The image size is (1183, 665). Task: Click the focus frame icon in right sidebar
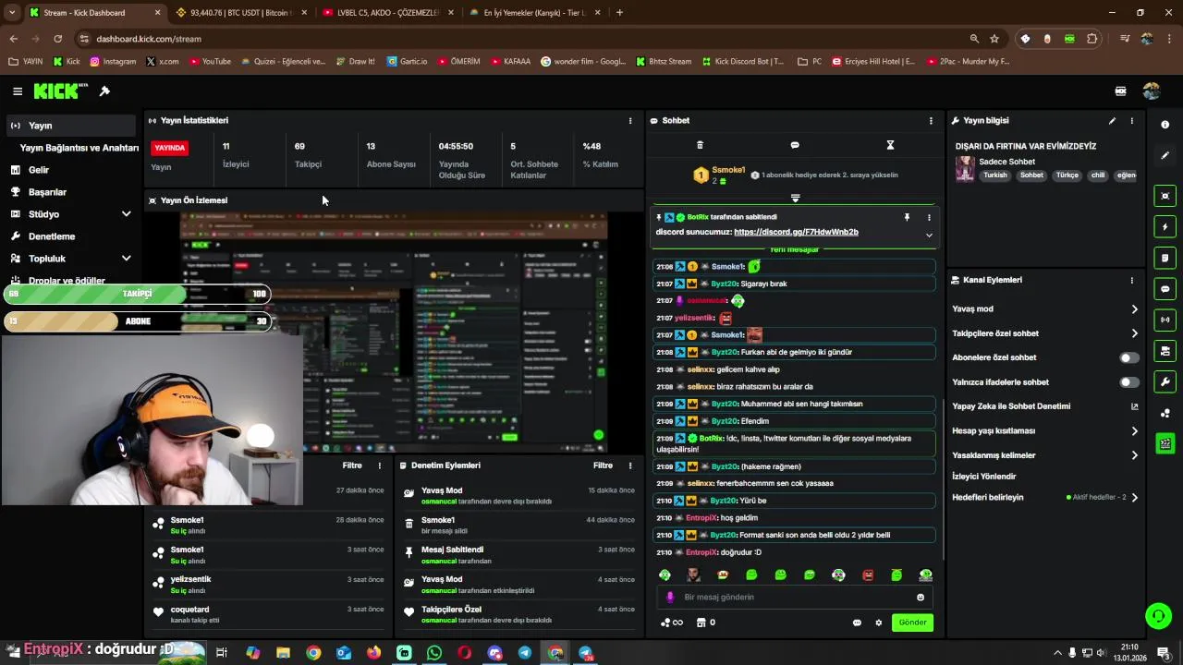tap(1165, 196)
